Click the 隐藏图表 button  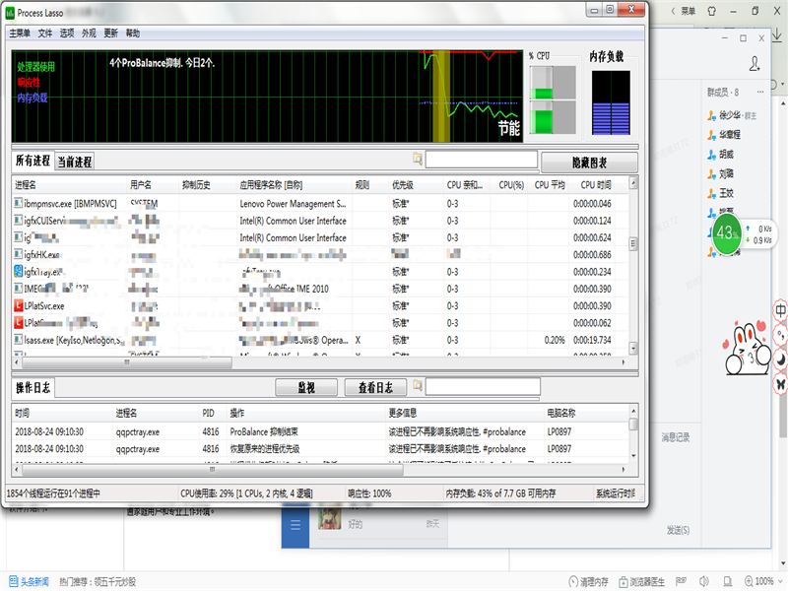point(589,162)
